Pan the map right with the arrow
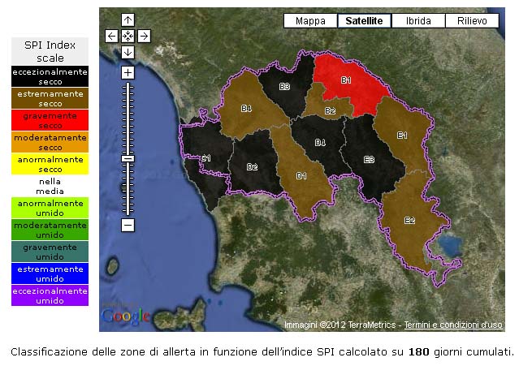Image resolution: width=519 pixels, height=366 pixels. [143, 36]
